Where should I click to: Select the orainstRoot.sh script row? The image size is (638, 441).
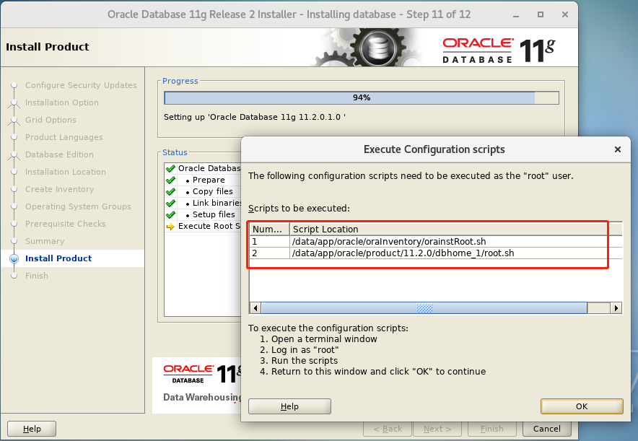[436, 241]
